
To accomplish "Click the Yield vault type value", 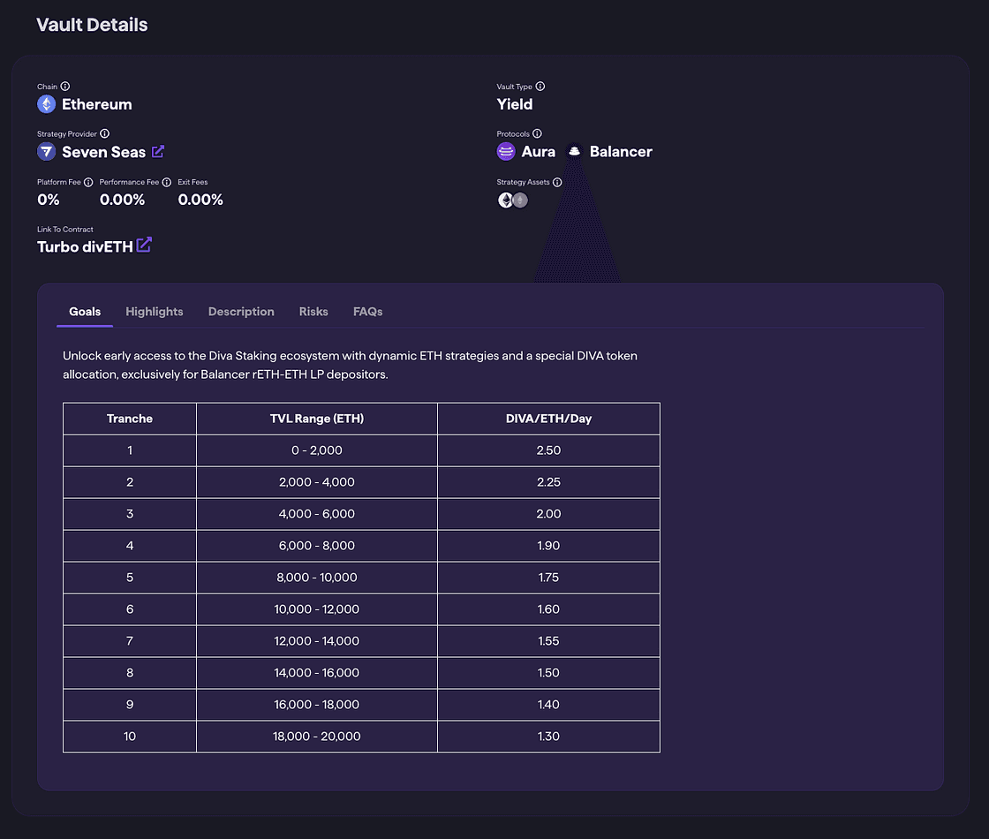I will [x=515, y=104].
